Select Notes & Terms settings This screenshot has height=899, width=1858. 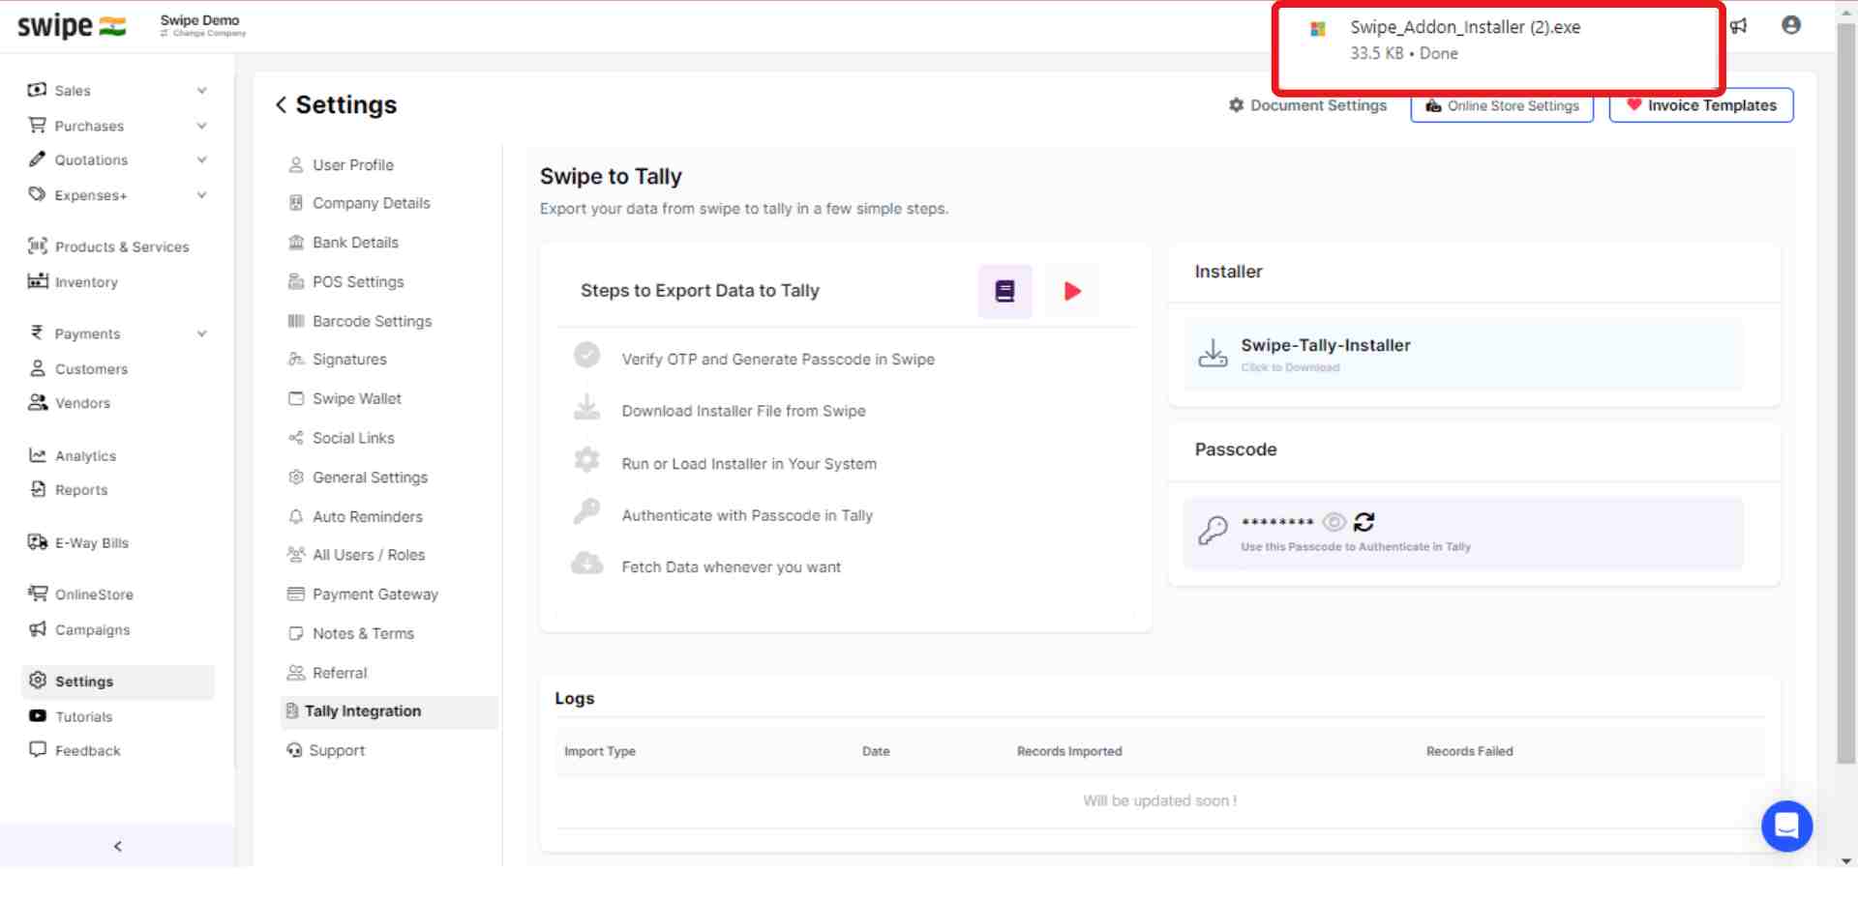(351, 634)
